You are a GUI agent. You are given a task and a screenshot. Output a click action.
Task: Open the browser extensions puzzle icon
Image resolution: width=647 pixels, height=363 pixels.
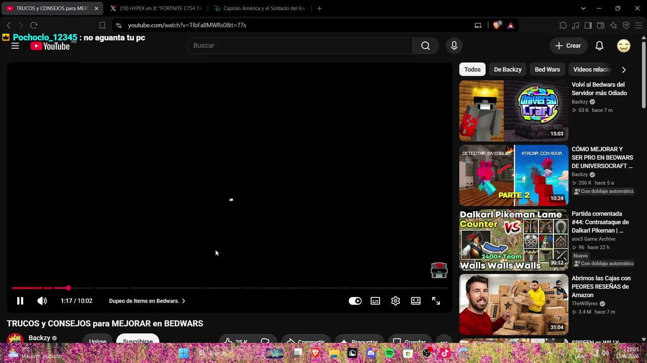coord(563,25)
